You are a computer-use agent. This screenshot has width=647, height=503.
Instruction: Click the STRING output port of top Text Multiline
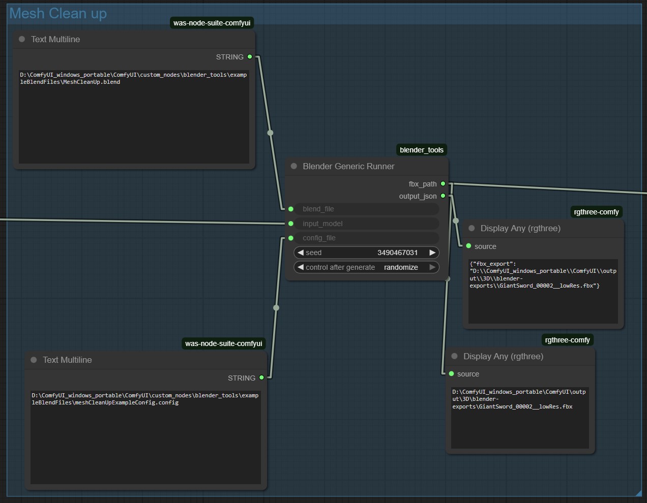250,57
